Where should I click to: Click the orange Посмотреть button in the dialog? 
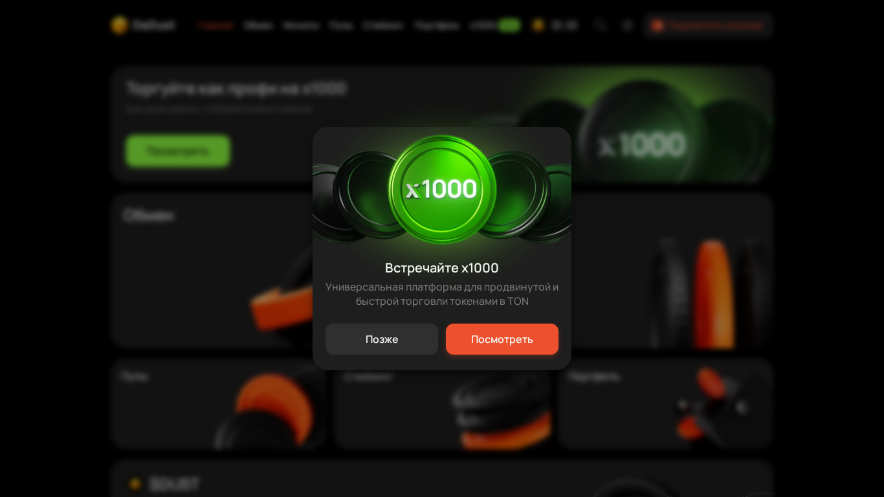(502, 339)
